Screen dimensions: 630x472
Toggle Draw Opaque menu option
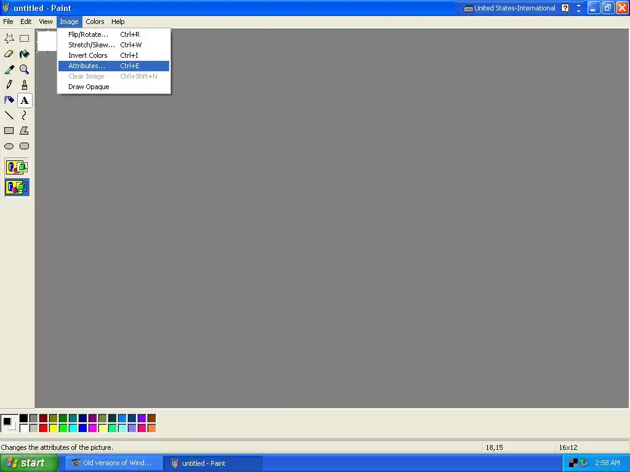click(x=114, y=87)
